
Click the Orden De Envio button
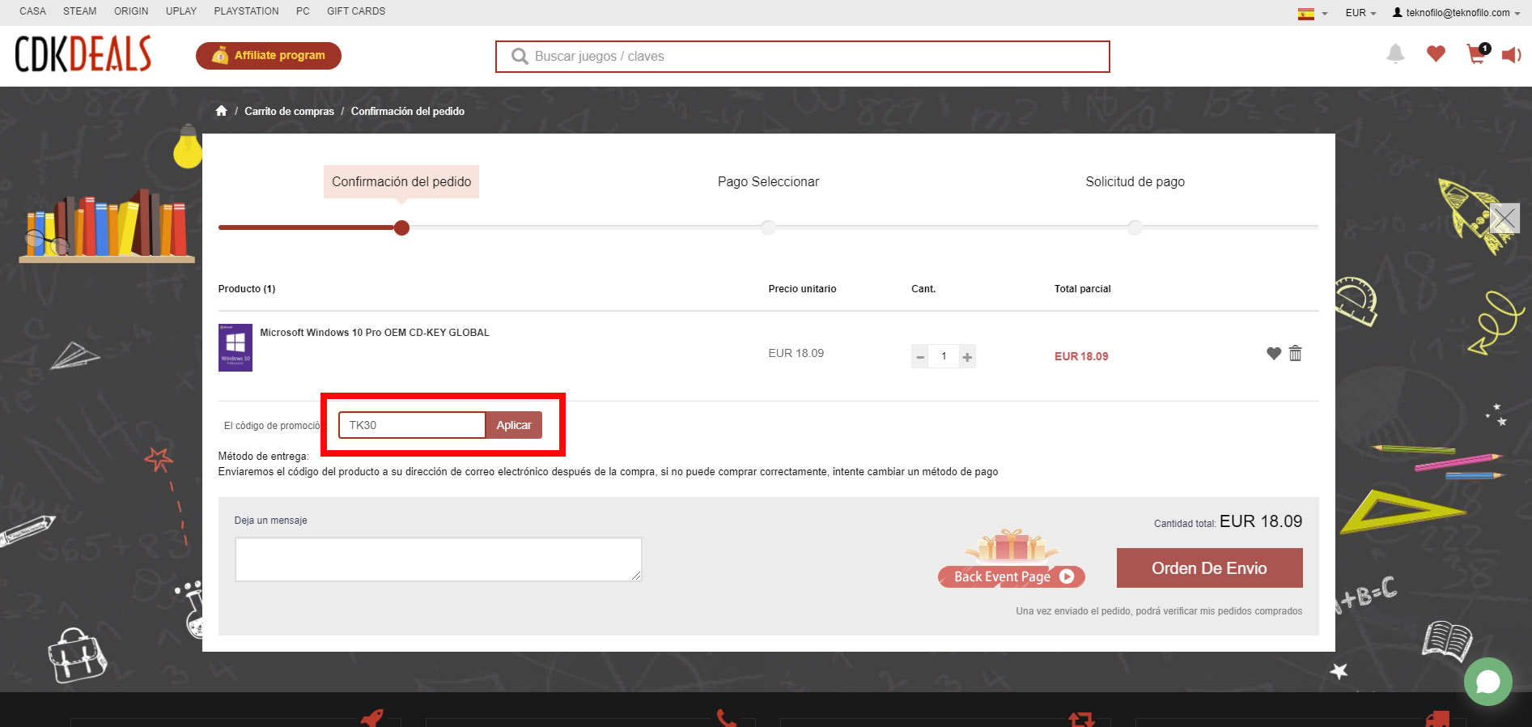(x=1209, y=568)
